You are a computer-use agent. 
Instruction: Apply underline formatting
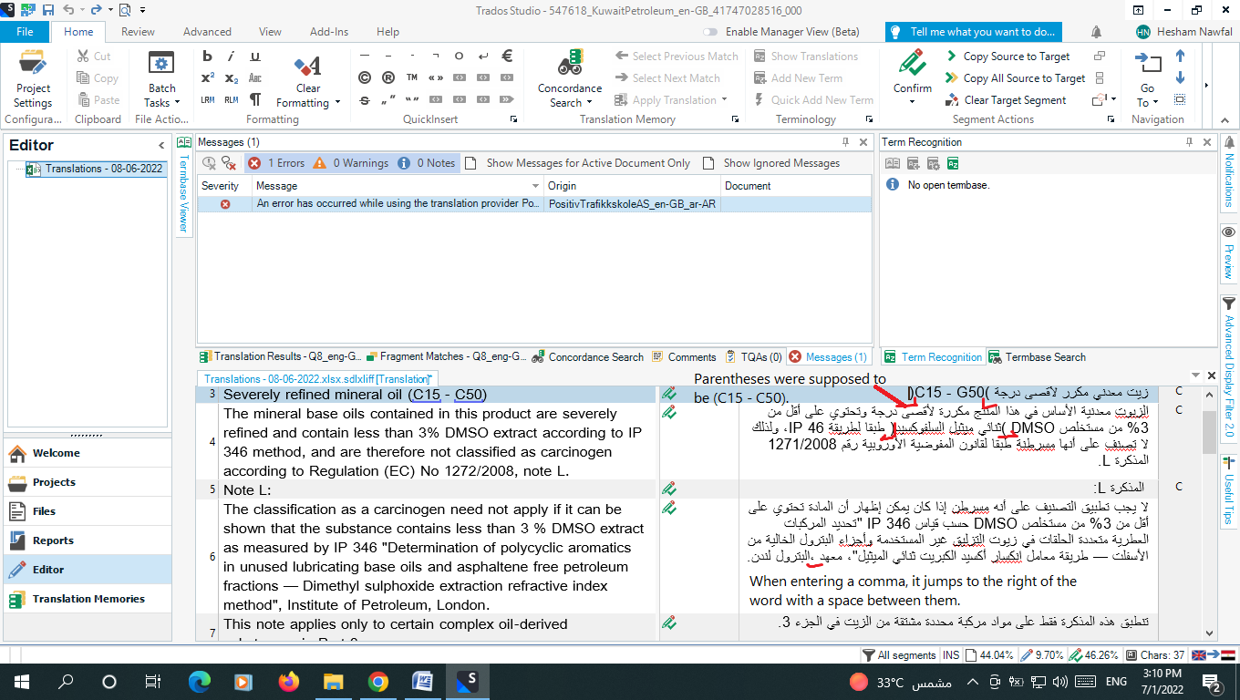256,56
